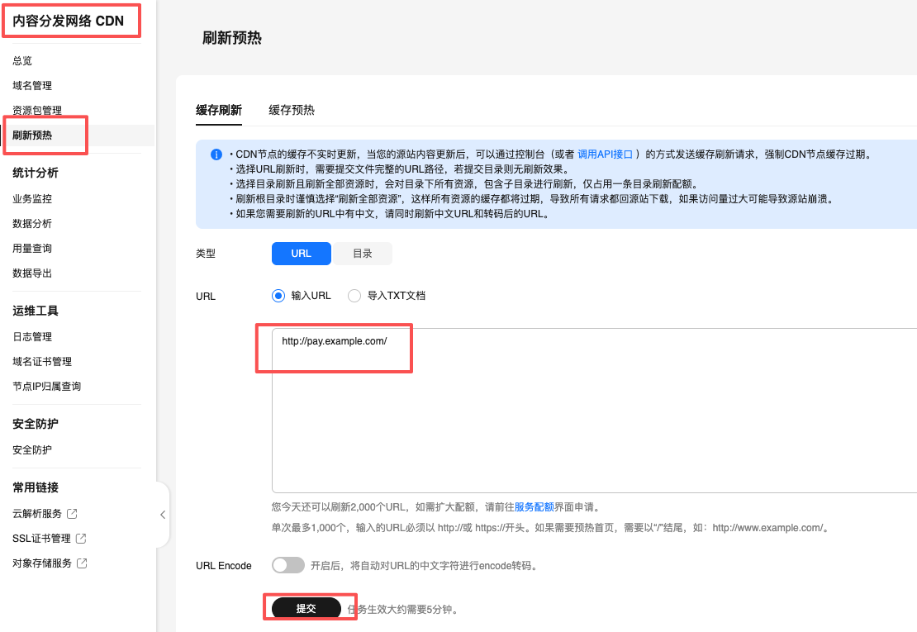Open the 对象存储服务 sidebar link
The height and width of the screenshot is (632, 917).
(x=42, y=563)
